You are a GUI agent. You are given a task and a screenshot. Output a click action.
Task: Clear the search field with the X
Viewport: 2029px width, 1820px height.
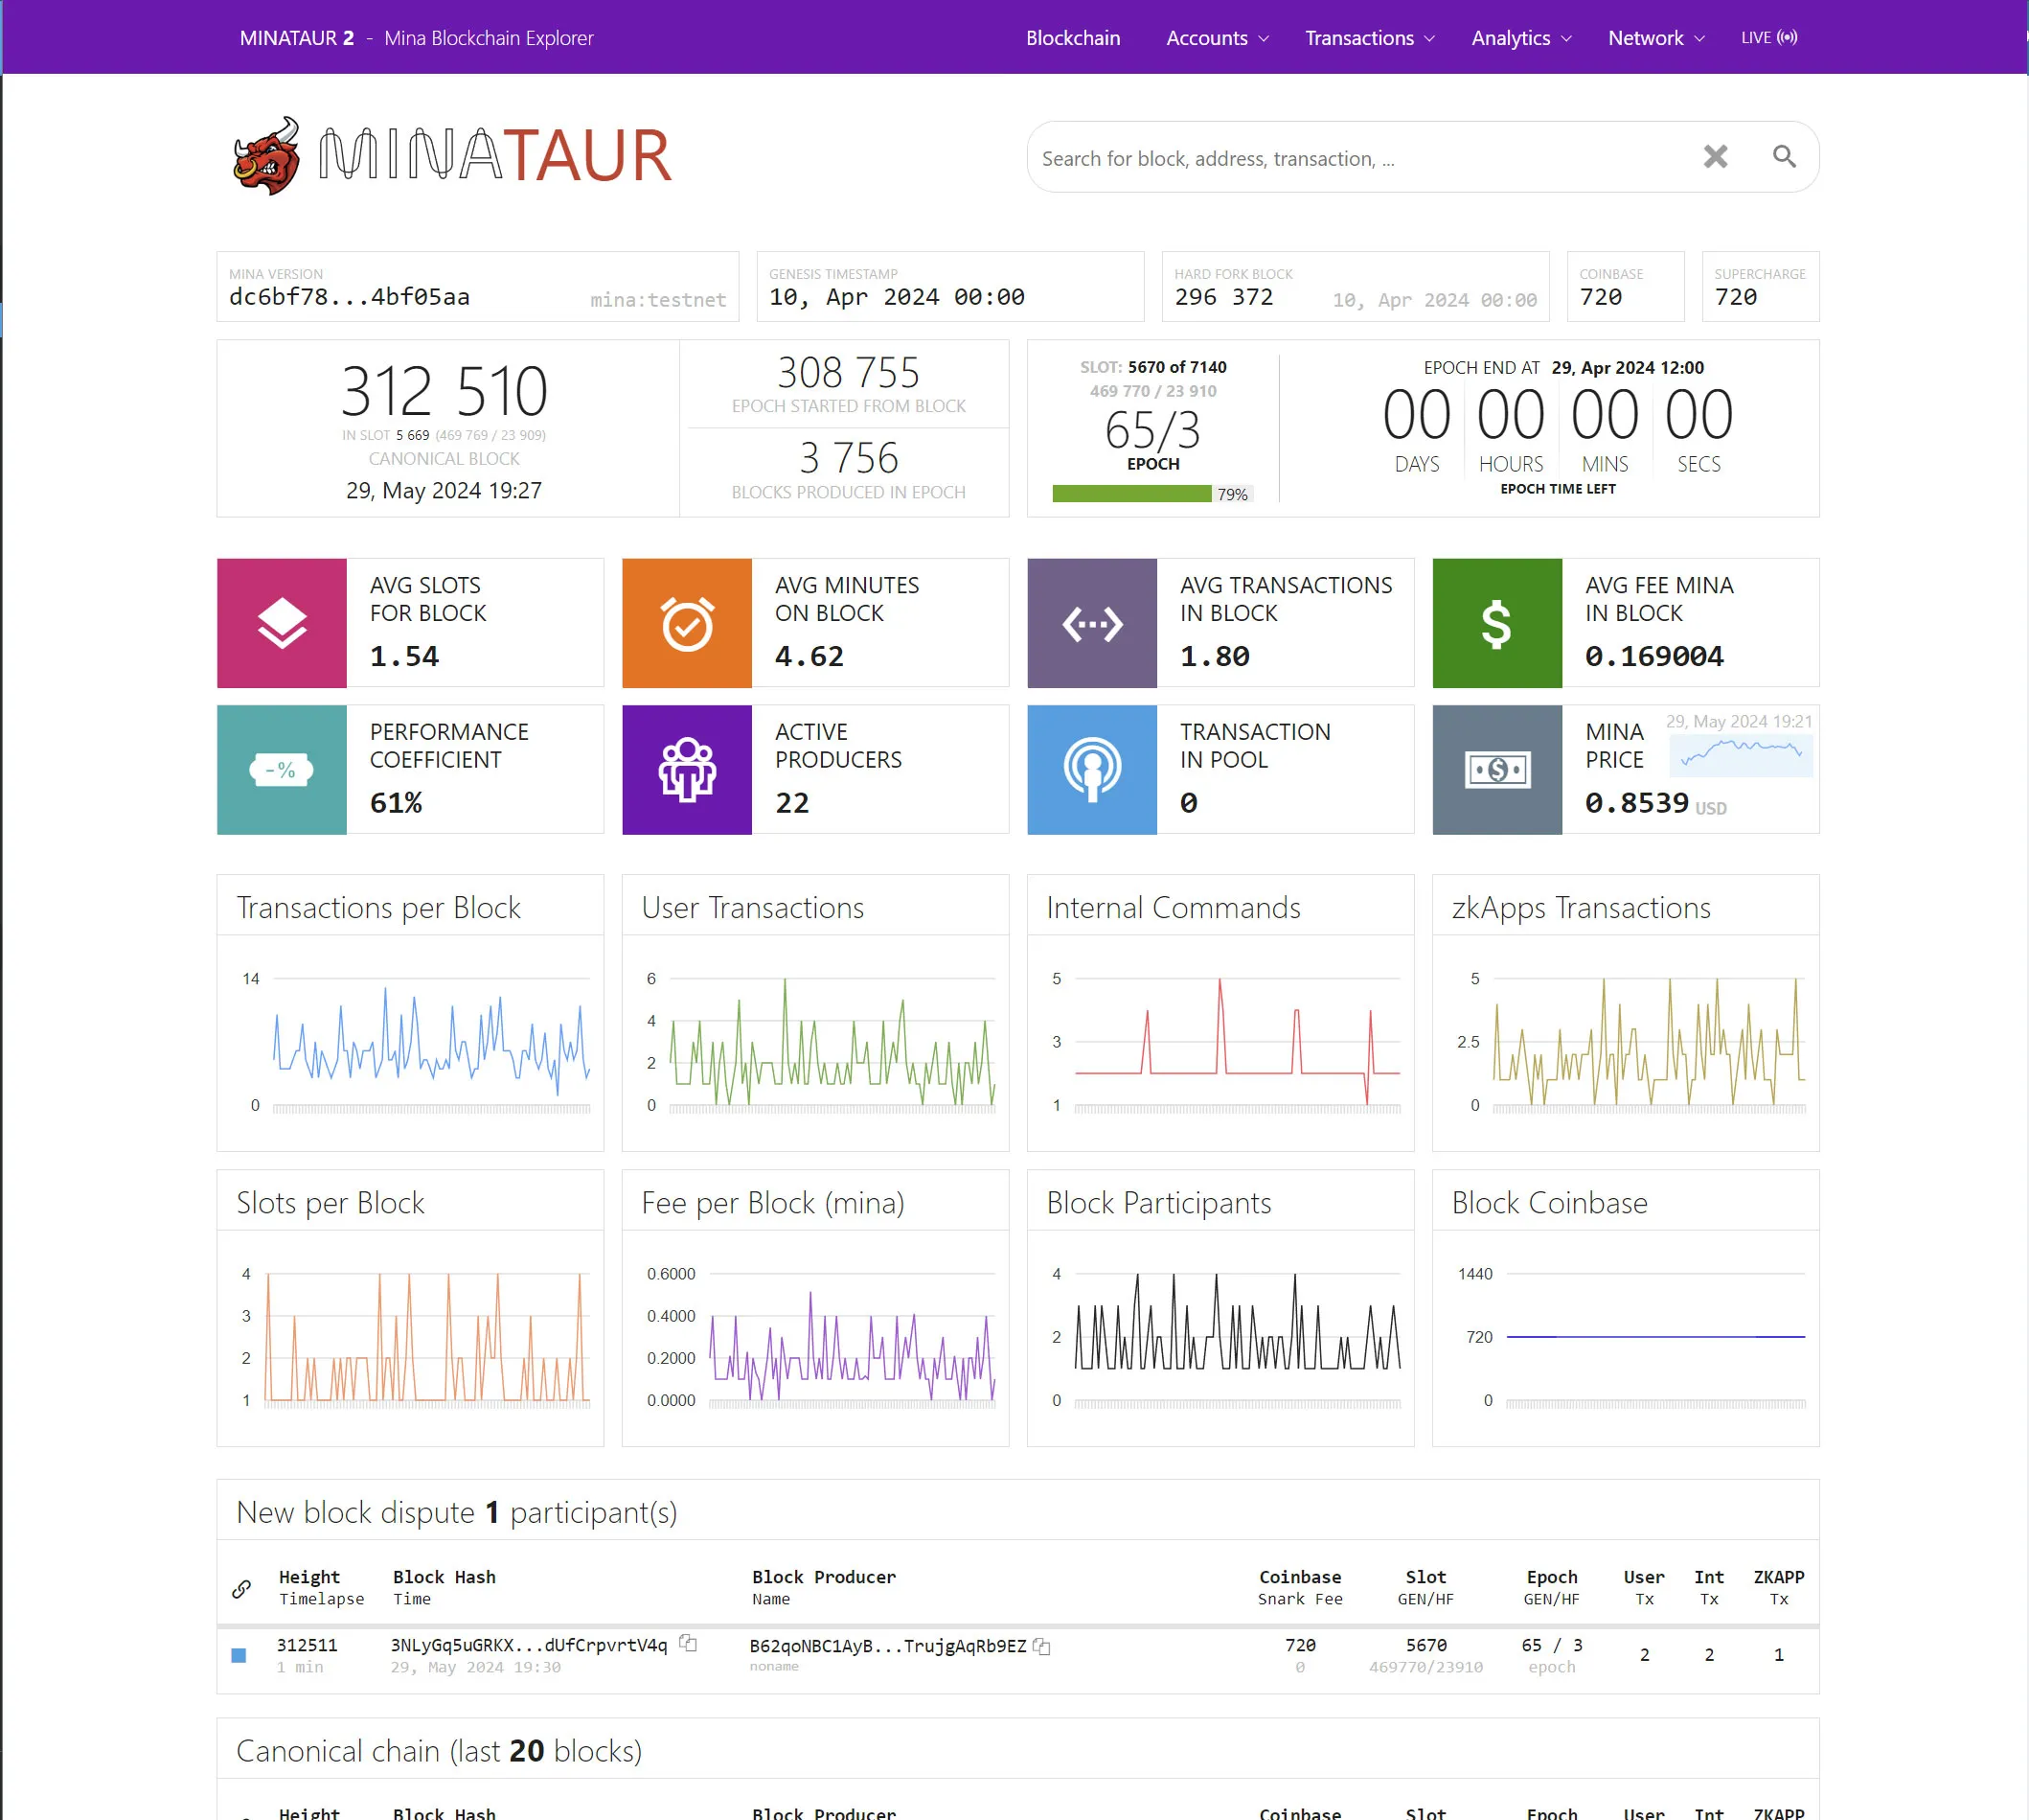click(1715, 156)
